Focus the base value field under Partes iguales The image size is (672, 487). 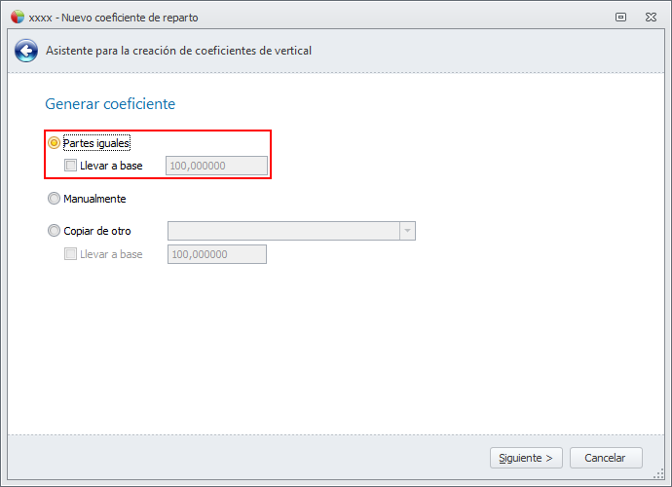217,166
